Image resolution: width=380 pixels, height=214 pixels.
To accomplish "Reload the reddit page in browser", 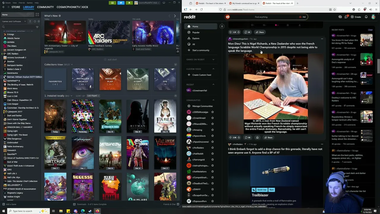I will (201, 10).
